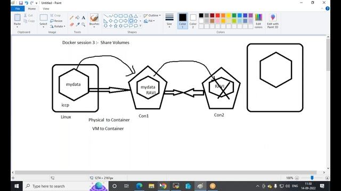Choose the Hexagon shape

point(121,21)
